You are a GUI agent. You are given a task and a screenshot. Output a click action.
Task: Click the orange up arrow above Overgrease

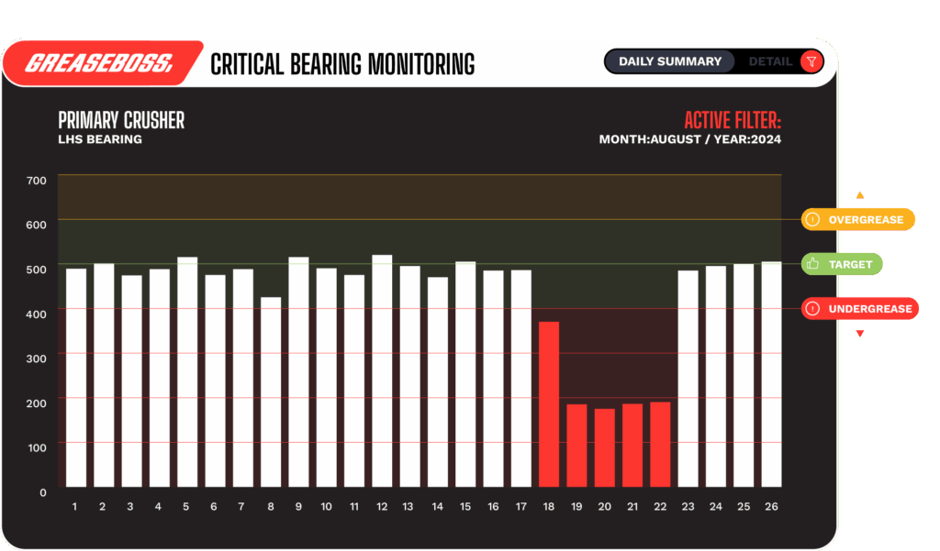tap(860, 194)
